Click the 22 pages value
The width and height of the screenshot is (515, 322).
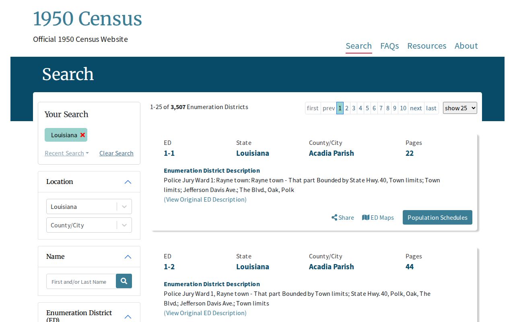coord(410,153)
